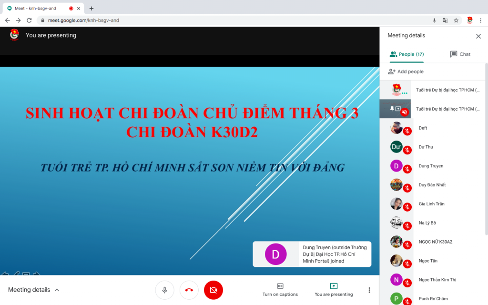Click Na Lý Bô's muted microphone icon
488x305 pixels.
pyautogui.click(x=407, y=226)
